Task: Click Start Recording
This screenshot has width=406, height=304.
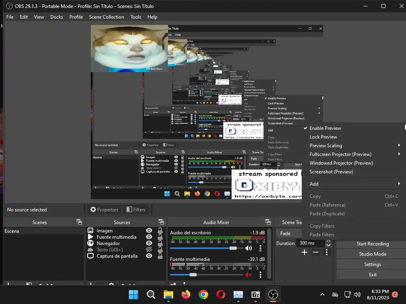Action: [x=373, y=244]
